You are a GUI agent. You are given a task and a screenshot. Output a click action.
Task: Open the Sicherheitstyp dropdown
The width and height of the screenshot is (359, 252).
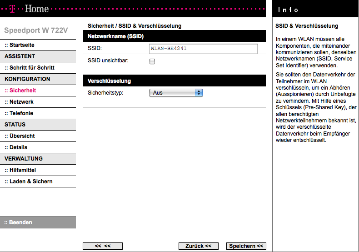click(176, 93)
